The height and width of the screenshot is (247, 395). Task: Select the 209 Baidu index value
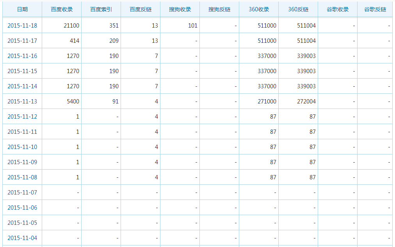pos(114,41)
